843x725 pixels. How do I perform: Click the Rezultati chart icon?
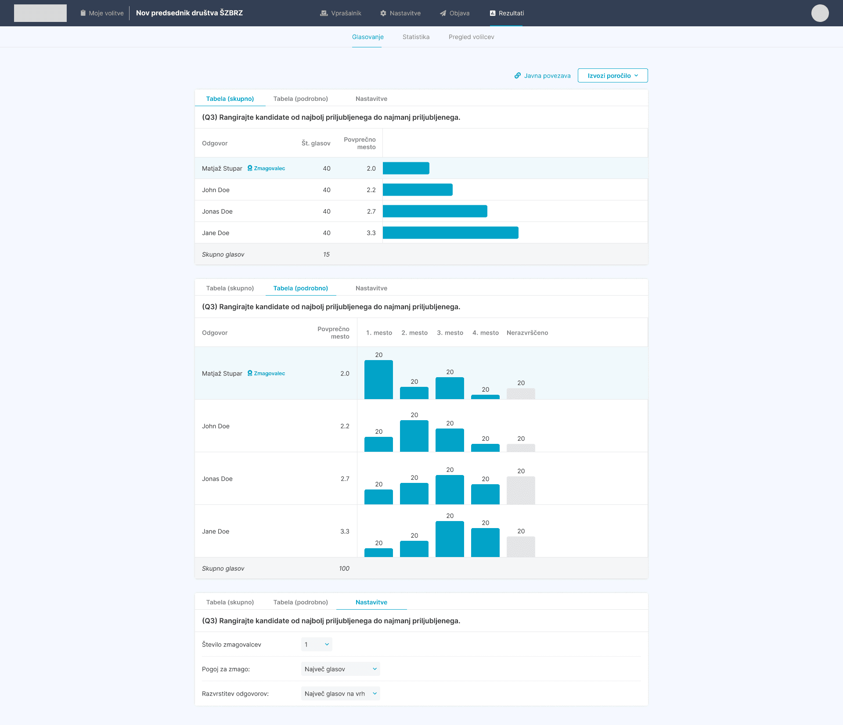(x=493, y=13)
